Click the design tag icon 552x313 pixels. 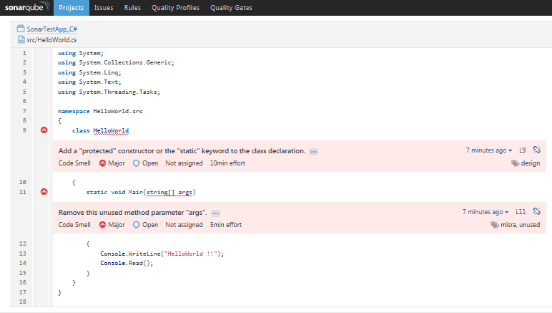pyautogui.click(x=515, y=163)
